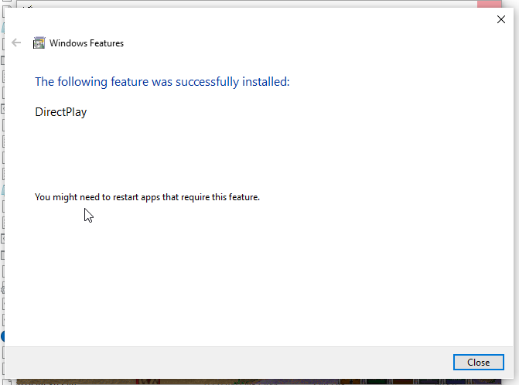519x385 pixels.
Task: Click the DirectPlay feature name text
Action: pyautogui.click(x=61, y=112)
